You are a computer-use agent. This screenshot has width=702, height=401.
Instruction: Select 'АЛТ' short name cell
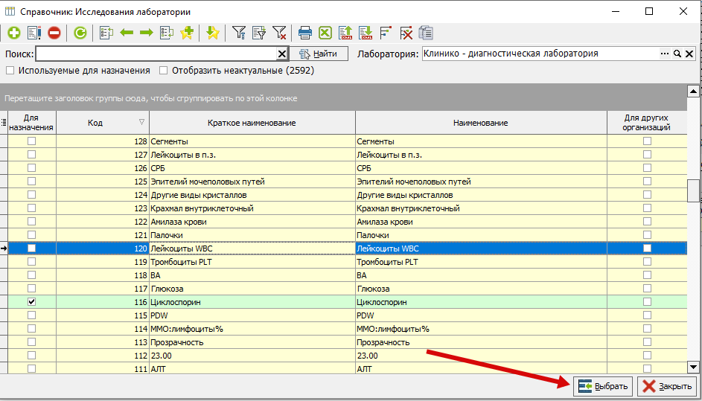(252, 369)
